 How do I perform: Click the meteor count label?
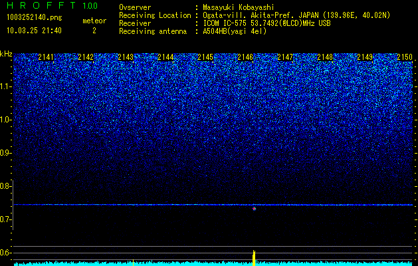(x=94, y=21)
